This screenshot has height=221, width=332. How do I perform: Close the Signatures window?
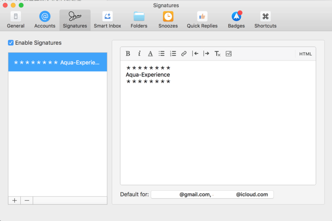click(5, 5)
